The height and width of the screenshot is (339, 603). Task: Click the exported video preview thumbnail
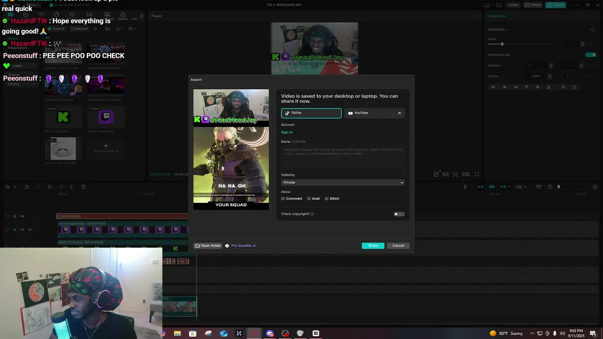tap(231, 149)
